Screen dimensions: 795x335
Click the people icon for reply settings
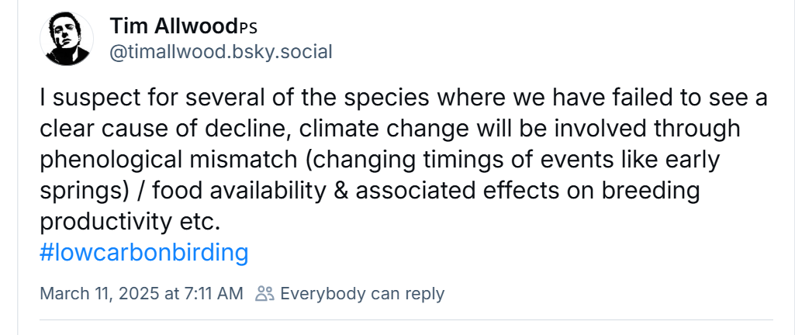(x=265, y=294)
